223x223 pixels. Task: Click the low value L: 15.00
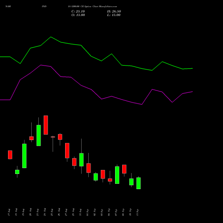coord(114,15)
